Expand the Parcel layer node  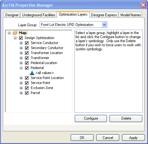pyautogui.click(x=21, y=93)
